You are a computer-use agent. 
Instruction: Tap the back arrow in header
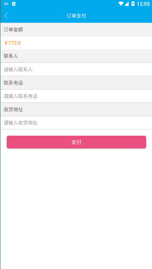(x=6, y=16)
